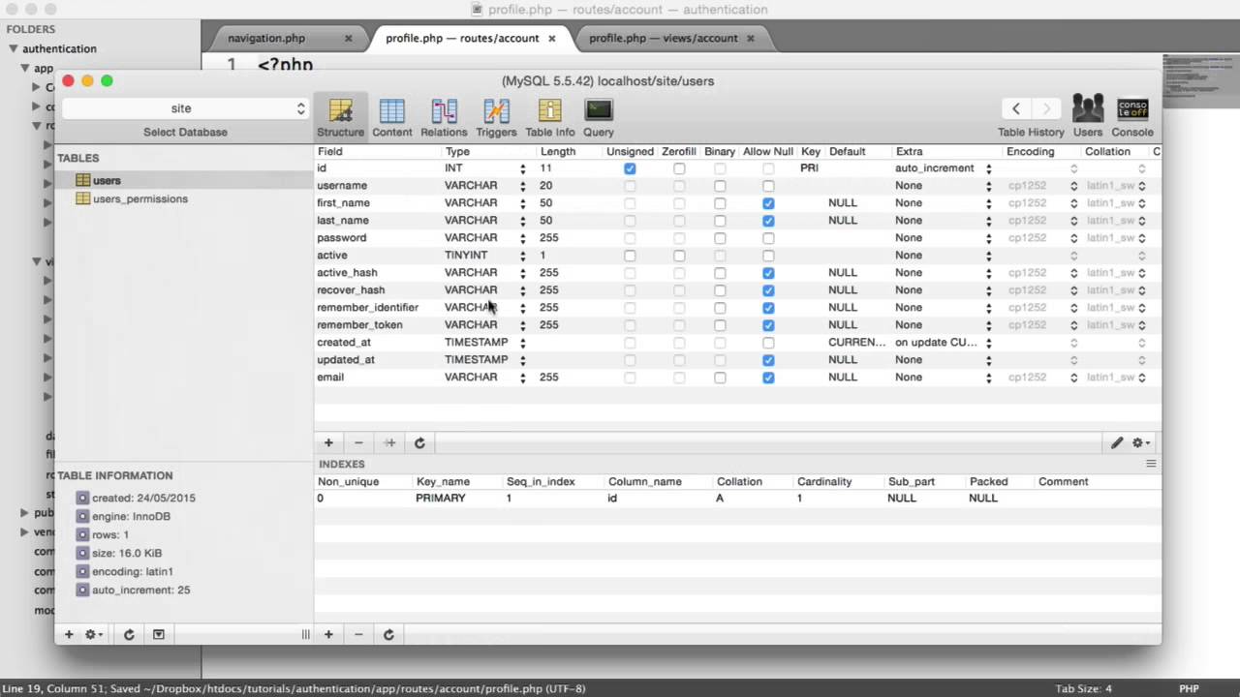Viewport: 1240px width, 697px height.
Task: Click the sidebar resize handle
Action: tap(305, 634)
